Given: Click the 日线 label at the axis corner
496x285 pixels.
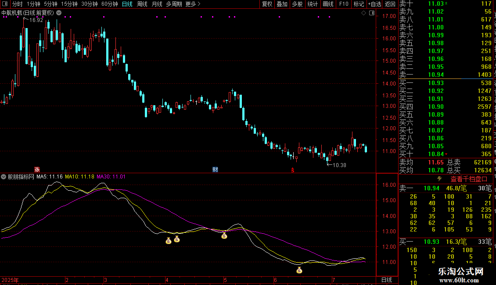Looking at the screenshot, I should pos(387,280).
